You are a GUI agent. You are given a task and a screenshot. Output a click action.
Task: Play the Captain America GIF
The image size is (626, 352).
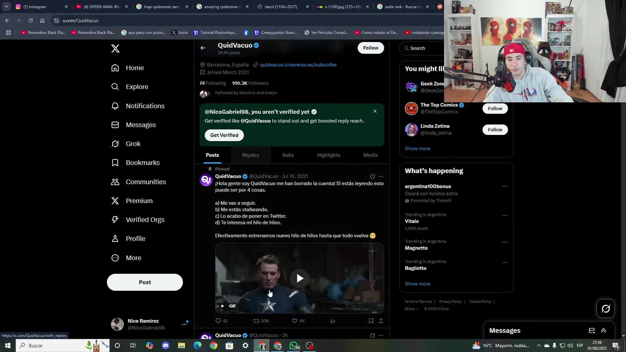(x=299, y=278)
